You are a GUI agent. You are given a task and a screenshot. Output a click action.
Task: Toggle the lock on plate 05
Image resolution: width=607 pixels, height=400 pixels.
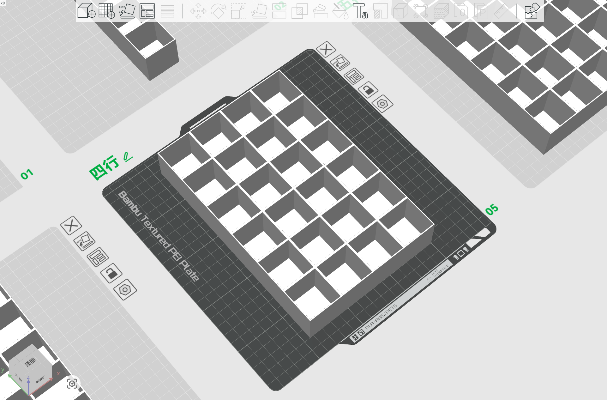coord(368,90)
